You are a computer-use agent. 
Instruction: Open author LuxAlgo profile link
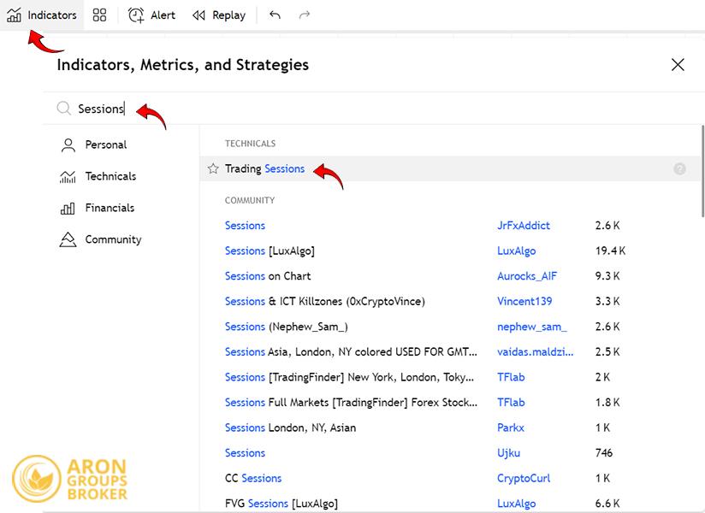point(516,251)
